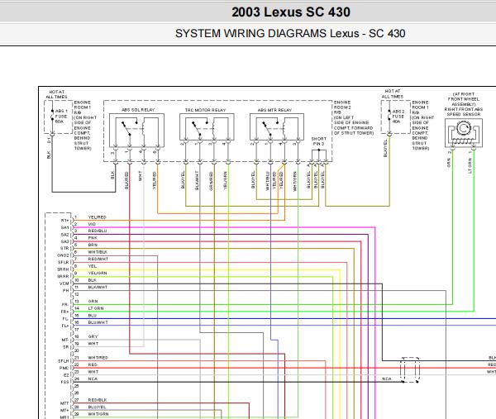496x419 pixels.
Task: Select the SHORT PIN 3 label
Action: [318, 141]
